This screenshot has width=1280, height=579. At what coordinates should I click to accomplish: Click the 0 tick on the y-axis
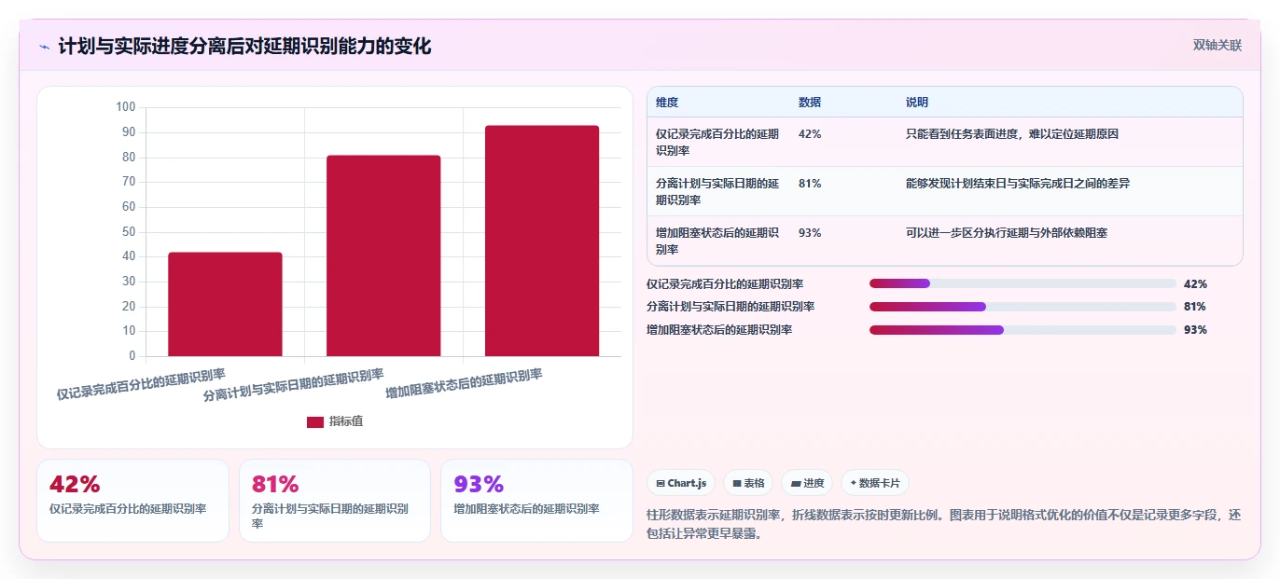coord(132,356)
